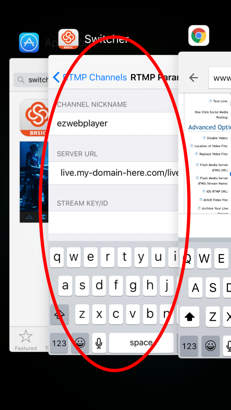The width and height of the screenshot is (231, 410).
Task: Tap the d key in Switcher keyboard
Action: click(x=99, y=286)
